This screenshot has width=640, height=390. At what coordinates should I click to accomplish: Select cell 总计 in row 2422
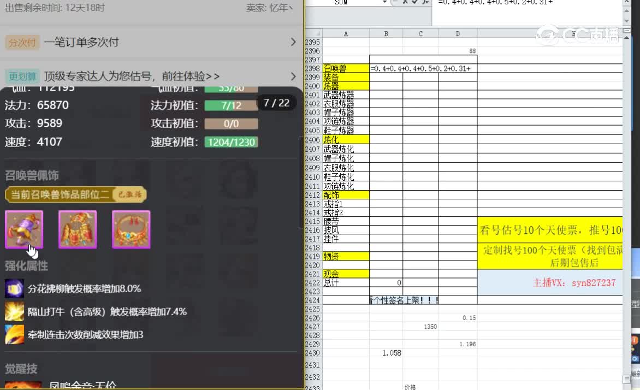click(346, 282)
